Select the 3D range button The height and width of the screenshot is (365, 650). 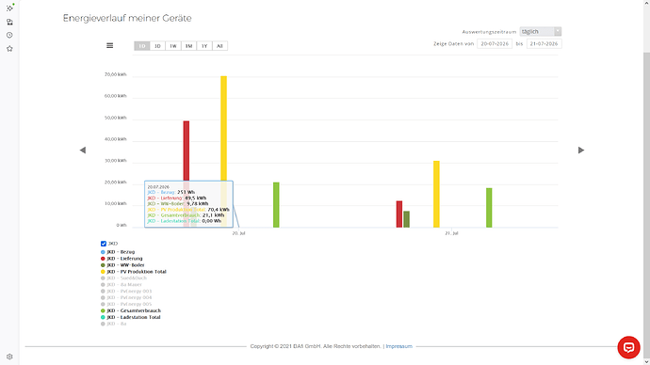pyautogui.click(x=157, y=46)
